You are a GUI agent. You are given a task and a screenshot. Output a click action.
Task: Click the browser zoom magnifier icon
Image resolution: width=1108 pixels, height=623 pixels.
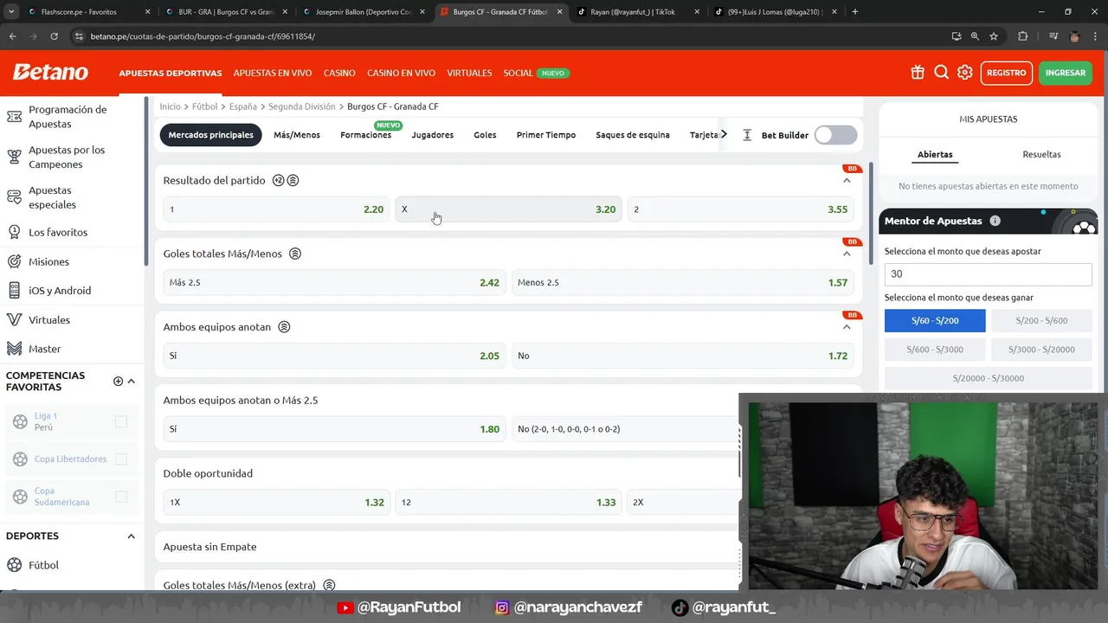pos(975,36)
